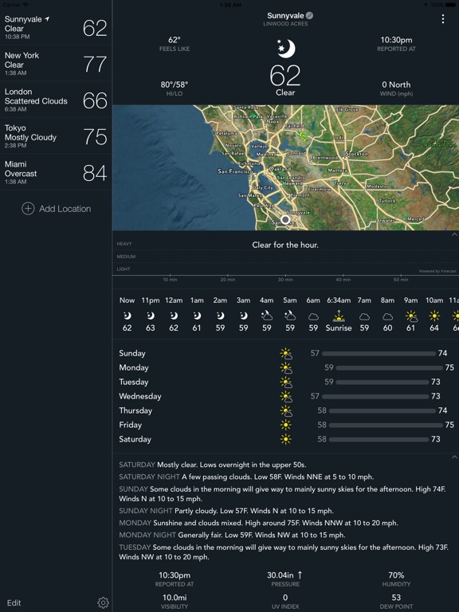Select the 6:34am sunrise icon
Viewport: 459px width, 612px height.
tap(339, 316)
